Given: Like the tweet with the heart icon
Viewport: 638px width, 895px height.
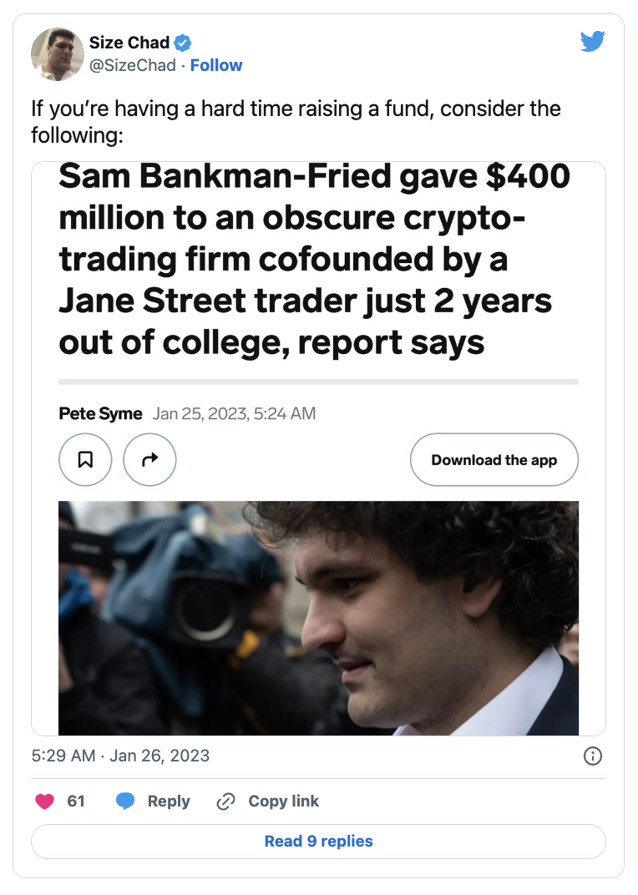Looking at the screenshot, I should click(45, 801).
